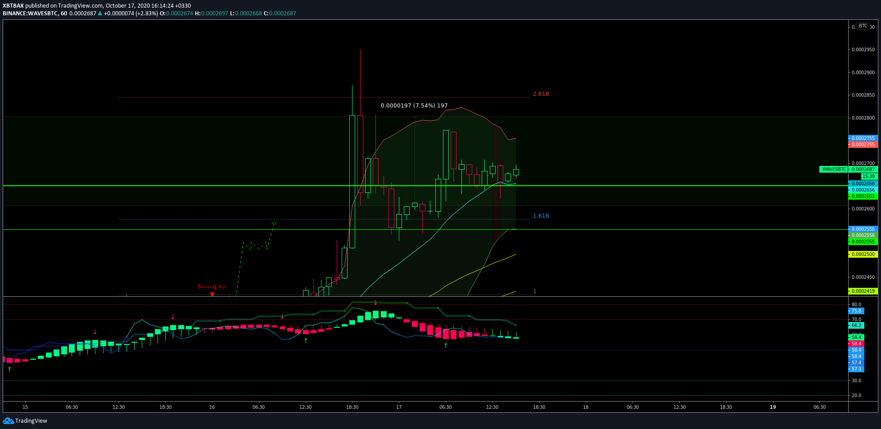The width and height of the screenshot is (881, 429).
Task: Click the 75.8 oscillator value tag
Action: (856, 311)
